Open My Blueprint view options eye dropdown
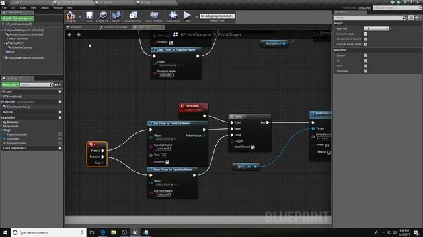The width and height of the screenshot is (423, 237). [x=58, y=85]
